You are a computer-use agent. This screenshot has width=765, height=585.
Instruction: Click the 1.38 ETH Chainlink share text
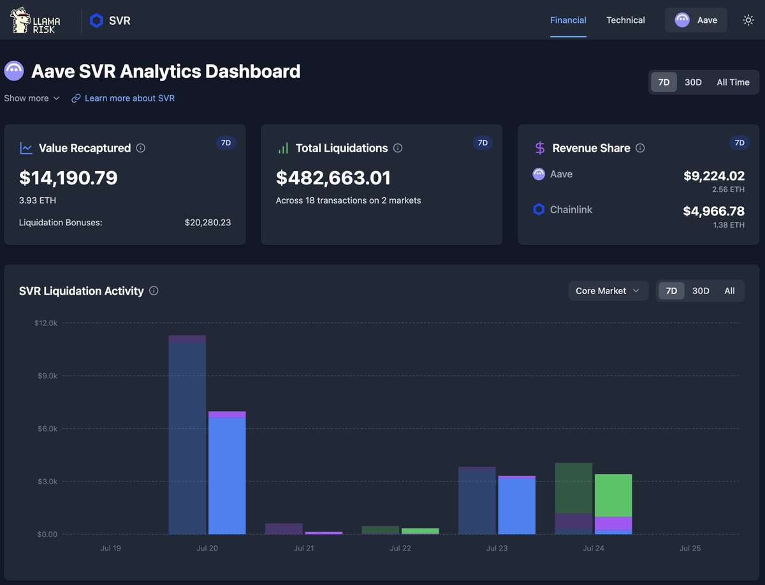click(729, 225)
